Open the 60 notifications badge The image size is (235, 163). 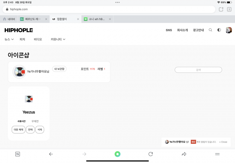[193, 142]
